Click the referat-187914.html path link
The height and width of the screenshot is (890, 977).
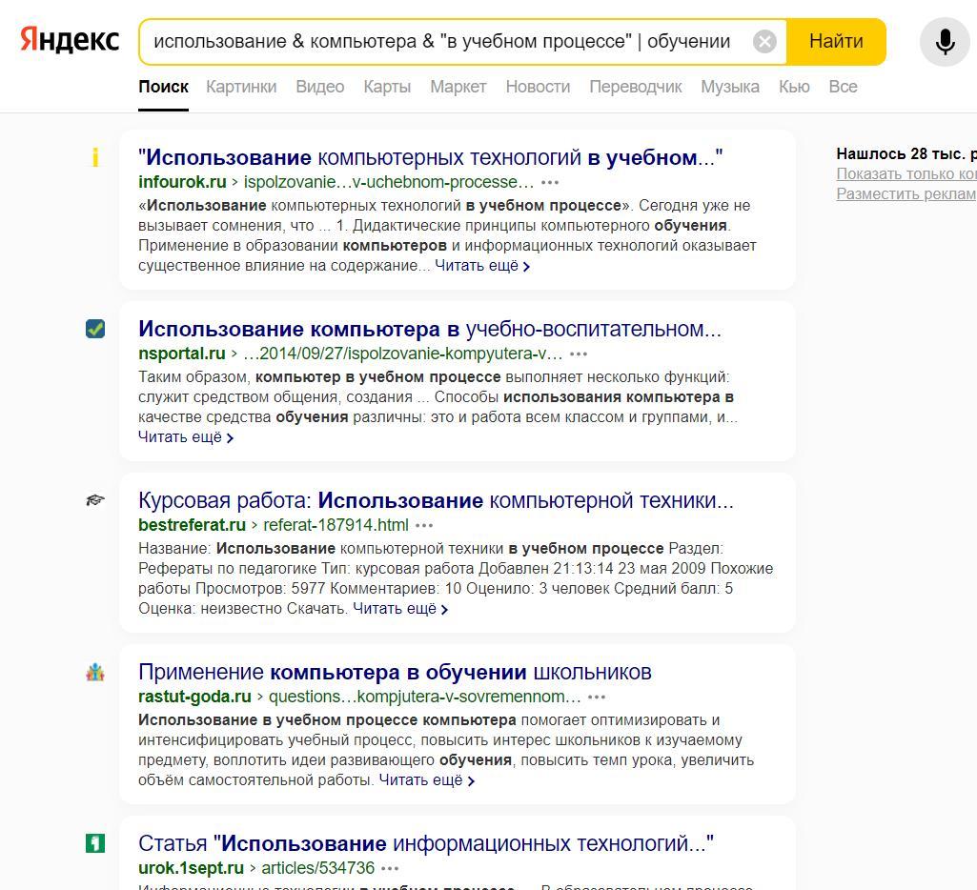tap(336, 525)
